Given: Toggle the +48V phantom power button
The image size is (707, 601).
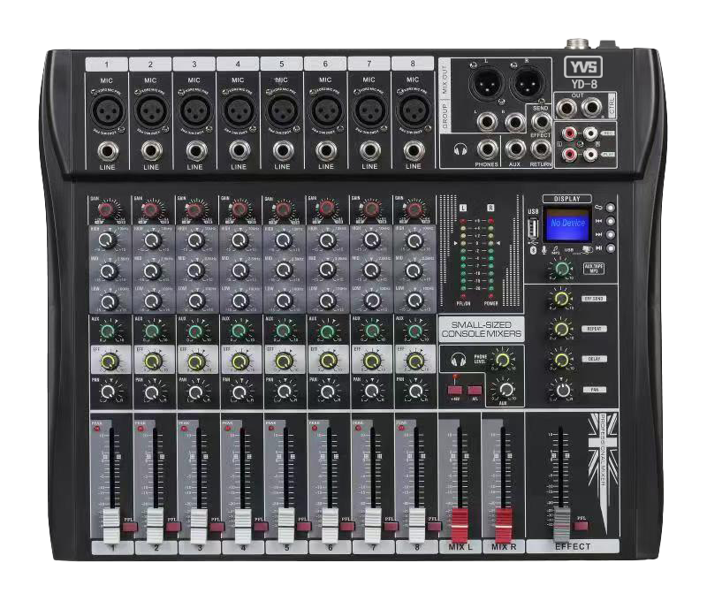Looking at the screenshot, I should pyautogui.click(x=455, y=390).
